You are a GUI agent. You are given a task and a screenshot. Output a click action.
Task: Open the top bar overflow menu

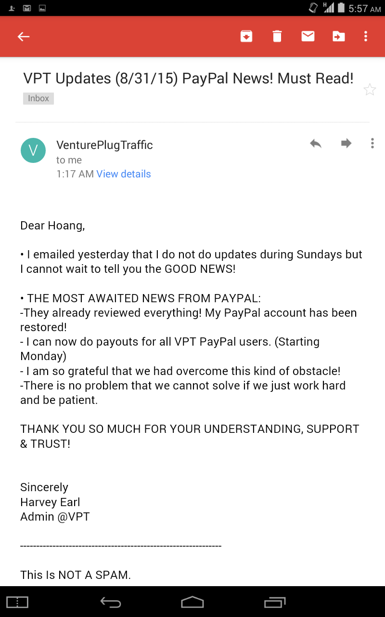click(x=366, y=37)
